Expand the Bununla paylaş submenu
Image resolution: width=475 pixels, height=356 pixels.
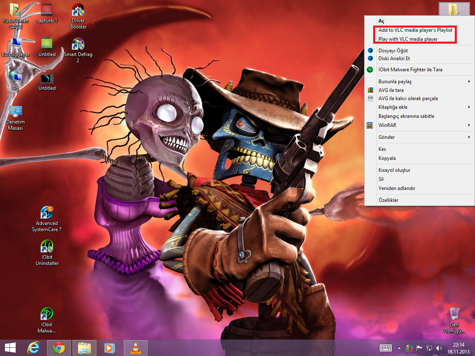point(419,82)
